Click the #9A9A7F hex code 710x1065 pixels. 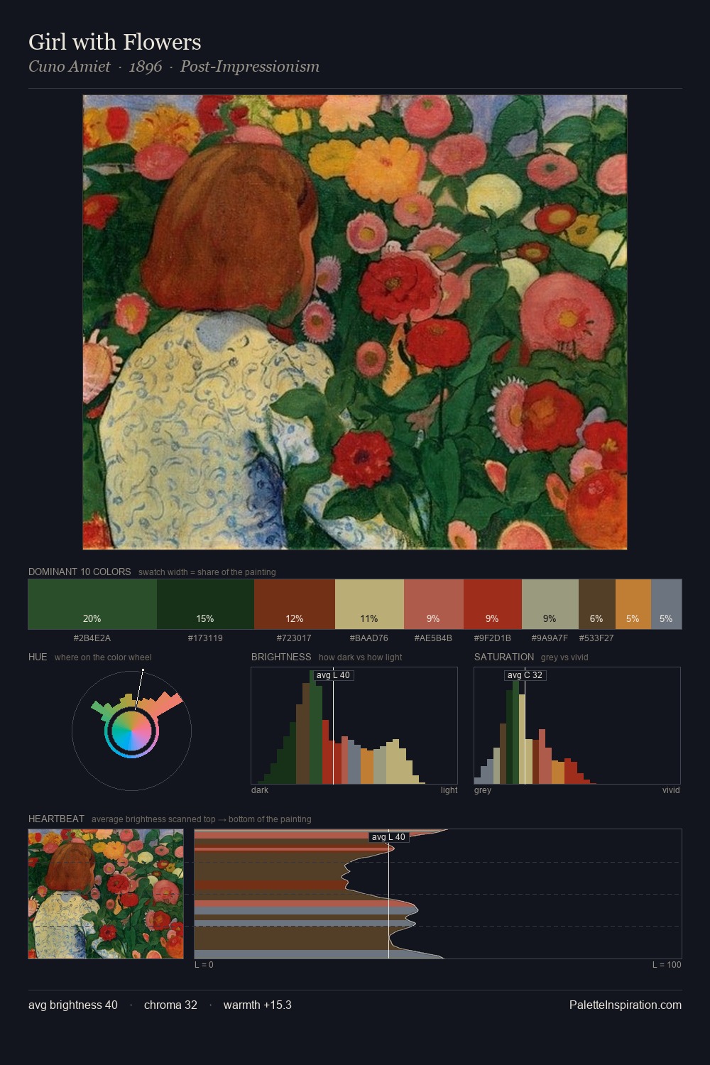[x=550, y=638]
